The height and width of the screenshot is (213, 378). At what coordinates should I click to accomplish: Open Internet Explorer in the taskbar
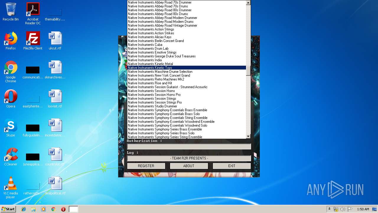point(24,209)
